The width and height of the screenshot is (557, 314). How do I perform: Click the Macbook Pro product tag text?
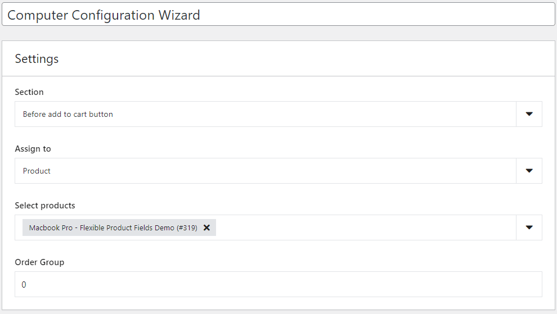click(x=113, y=228)
